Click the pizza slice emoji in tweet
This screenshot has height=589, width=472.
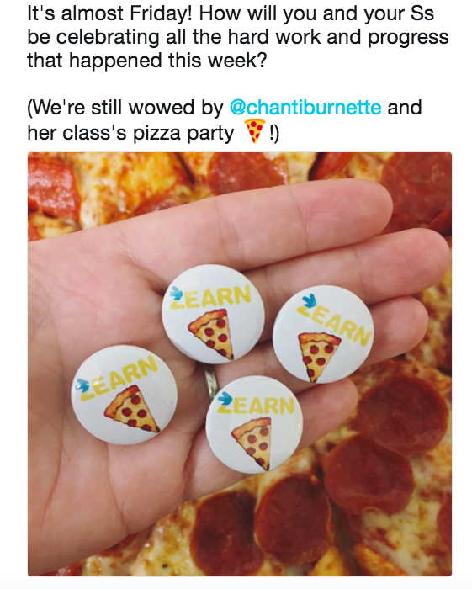pos(255,131)
